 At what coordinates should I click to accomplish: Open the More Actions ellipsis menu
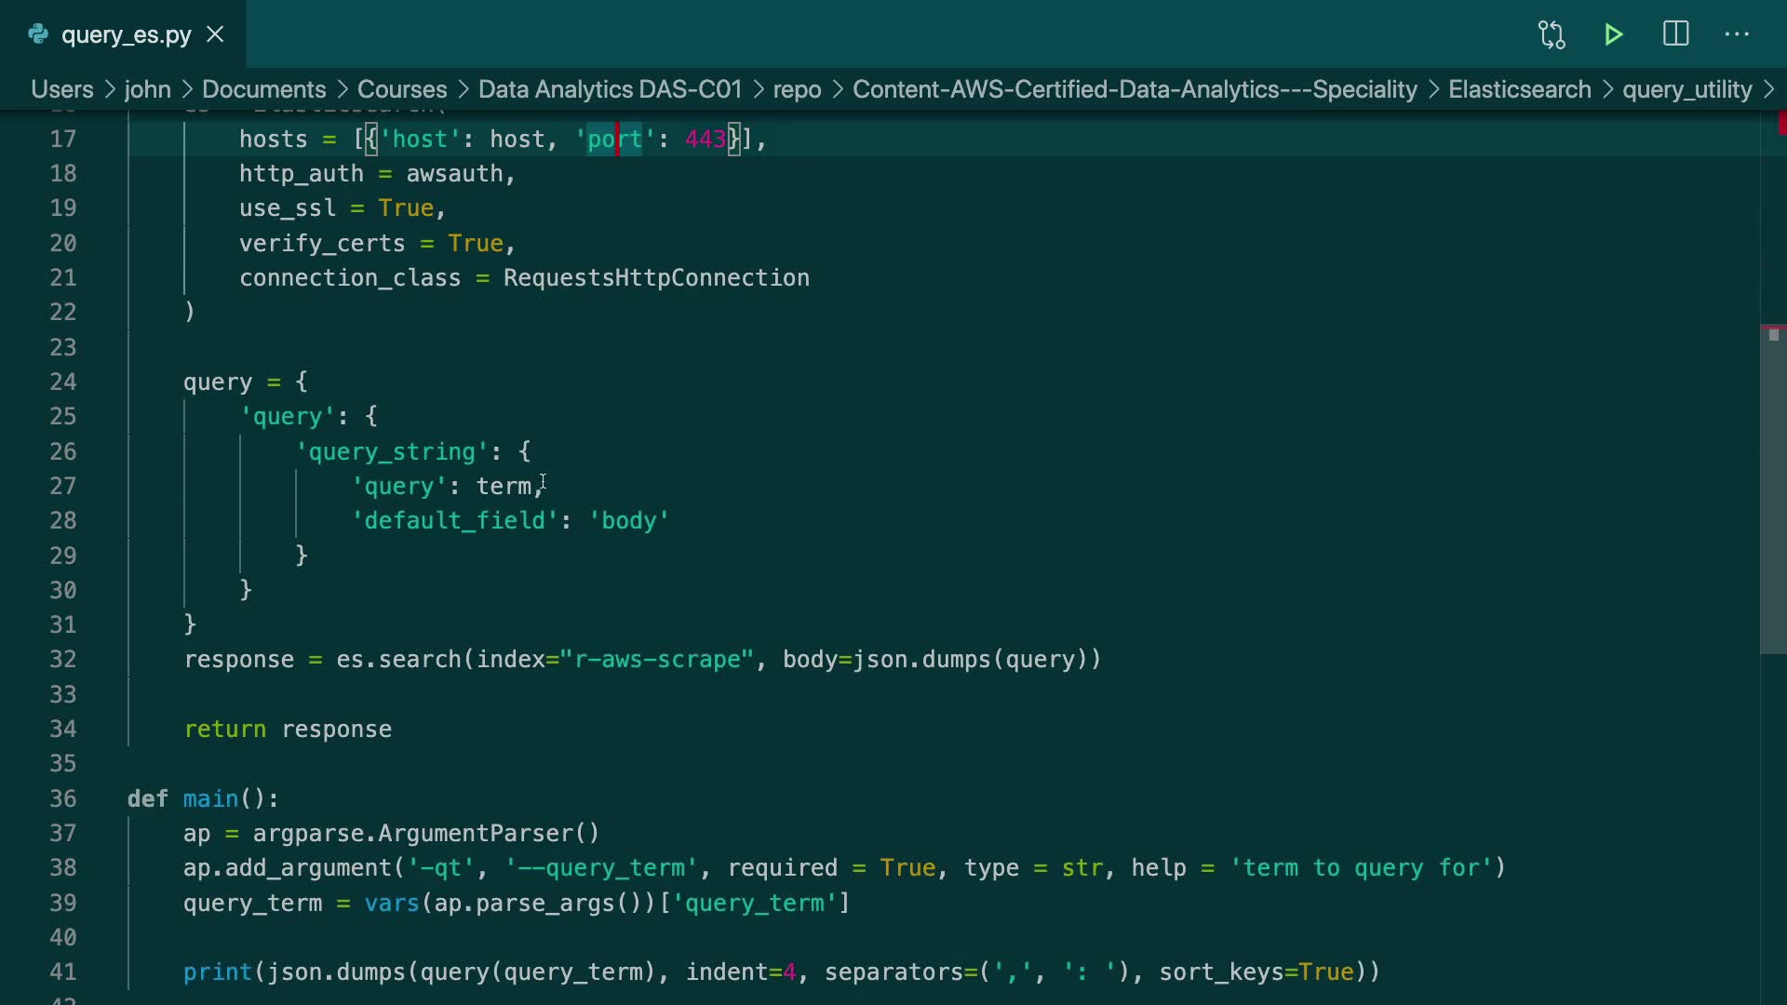pyautogui.click(x=1737, y=34)
